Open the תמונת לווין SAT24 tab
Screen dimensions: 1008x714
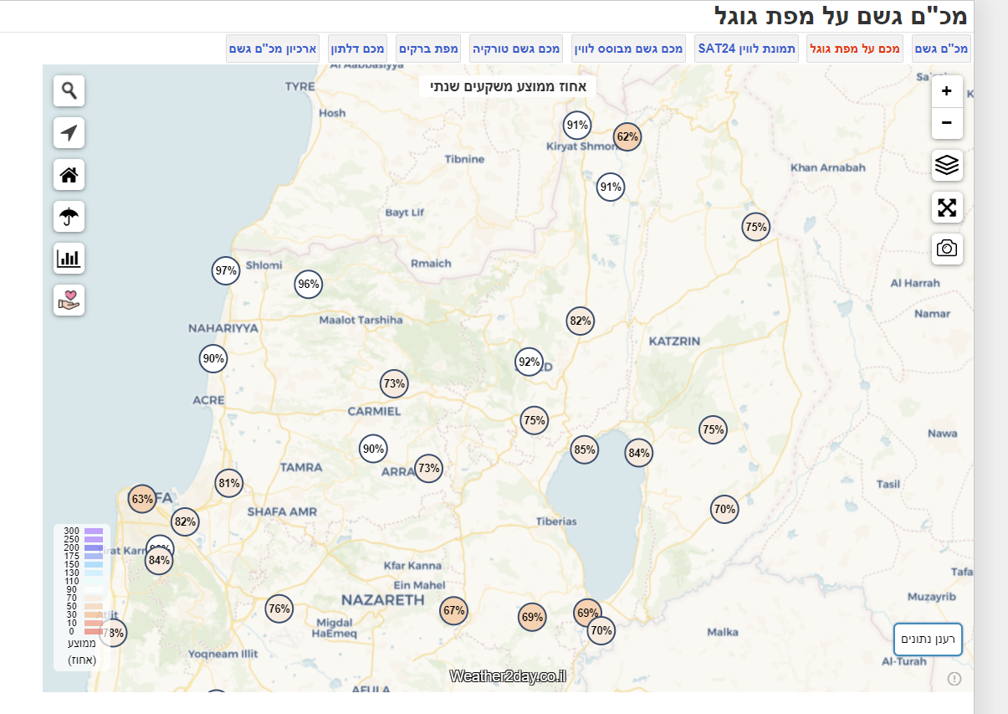tap(746, 49)
